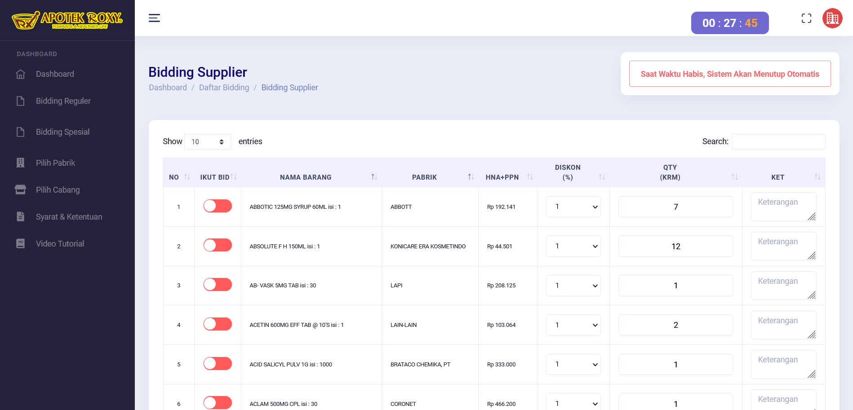Open Dashboard from the sidebar
The height and width of the screenshot is (410, 853).
pos(55,74)
